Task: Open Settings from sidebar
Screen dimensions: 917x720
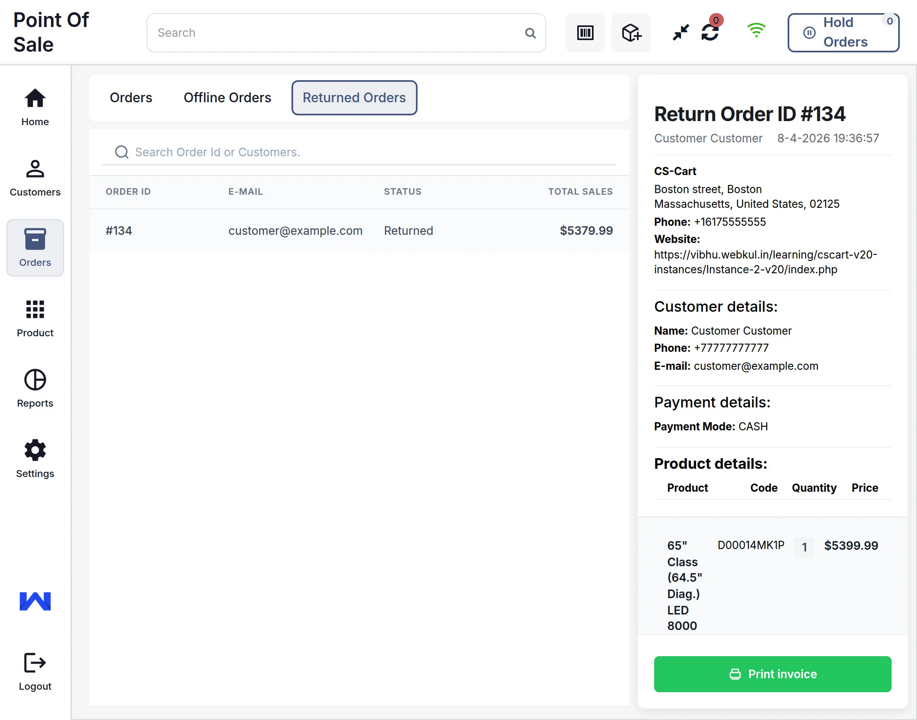Action: click(x=35, y=459)
